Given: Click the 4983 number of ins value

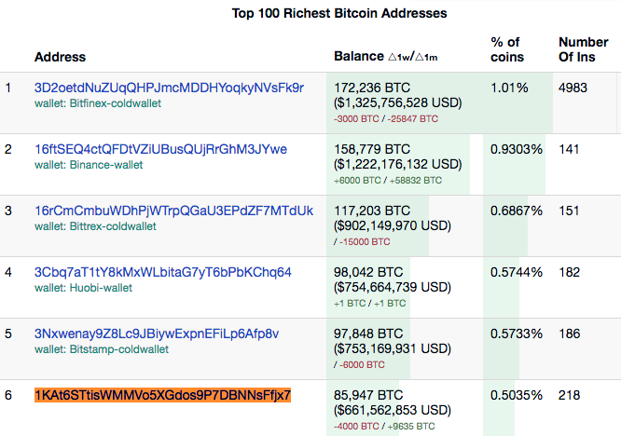Looking at the screenshot, I should click(573, 88).
